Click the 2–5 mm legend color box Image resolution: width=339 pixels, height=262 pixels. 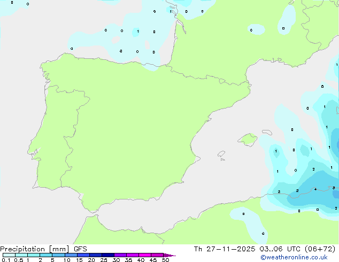tap(46, 255)
